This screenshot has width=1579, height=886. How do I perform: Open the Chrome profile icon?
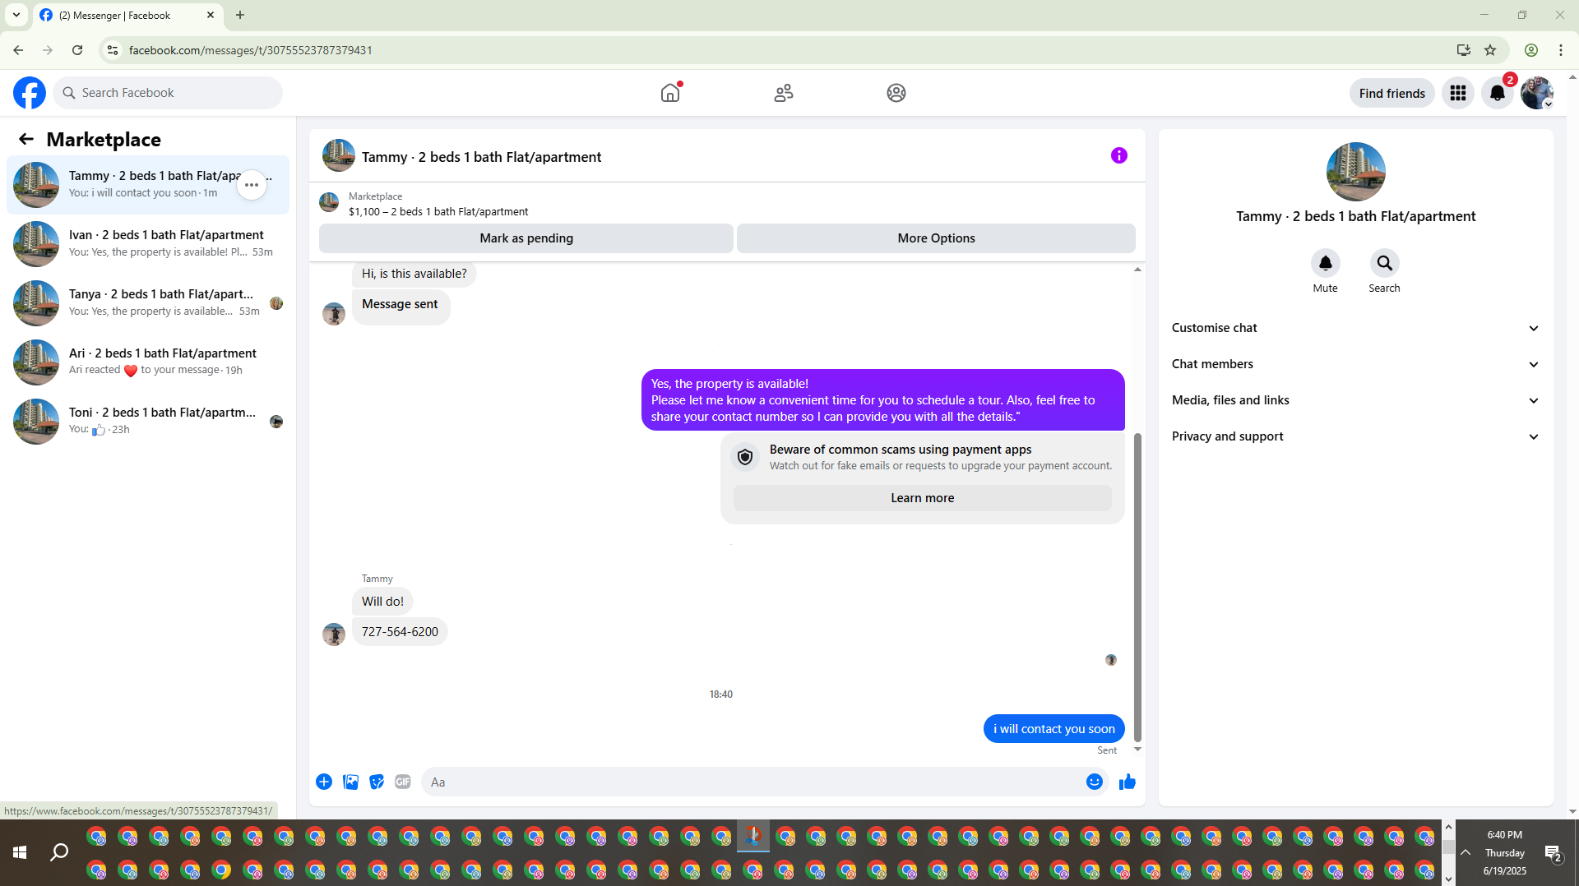point(1531,50)
